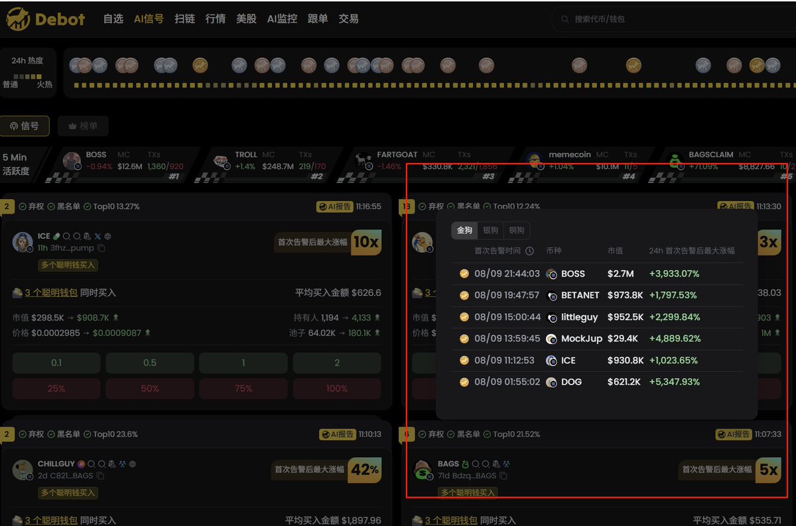Image resolution: width=796 pixels, height=526 pixels.
Task: Sell 50% on the ICE card
Action: 150,389
